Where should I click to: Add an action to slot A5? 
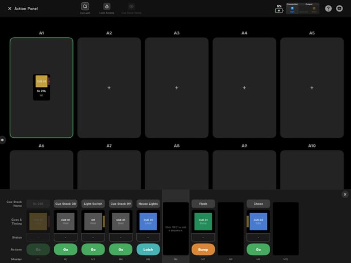click(x=312, y=88)
